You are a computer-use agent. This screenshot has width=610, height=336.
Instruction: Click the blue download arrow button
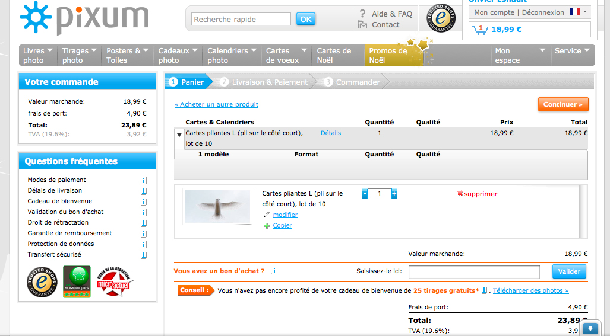click(x=590, y=328)
